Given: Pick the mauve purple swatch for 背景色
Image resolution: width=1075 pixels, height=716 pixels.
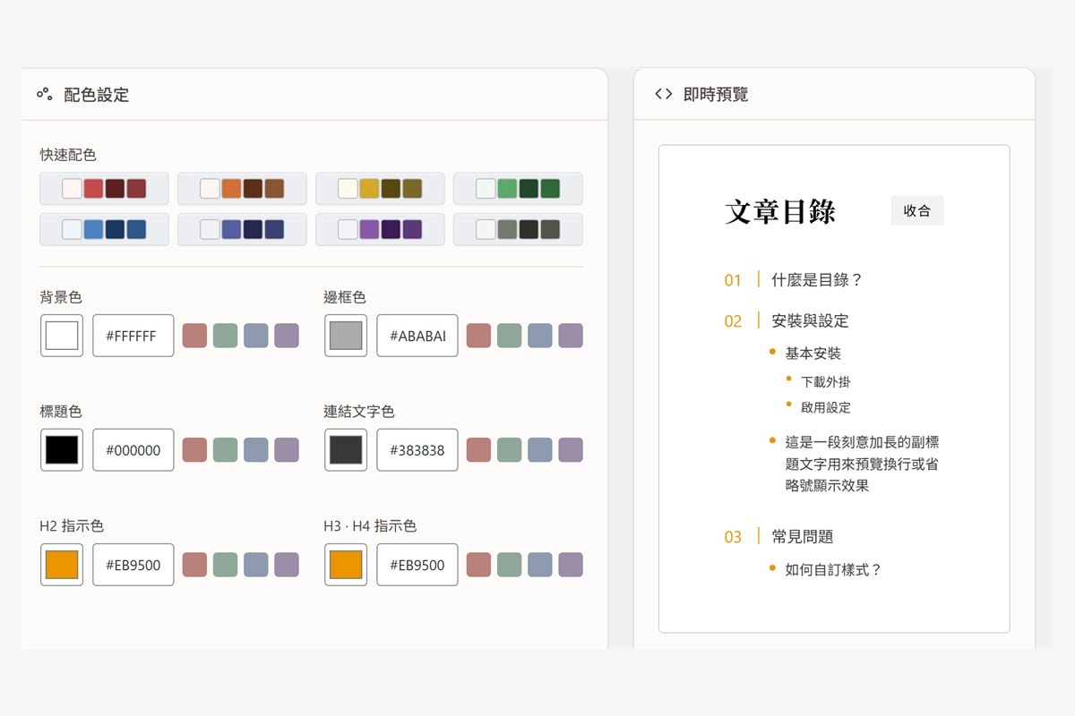Looking at the screenshot, I should [286, 336].
